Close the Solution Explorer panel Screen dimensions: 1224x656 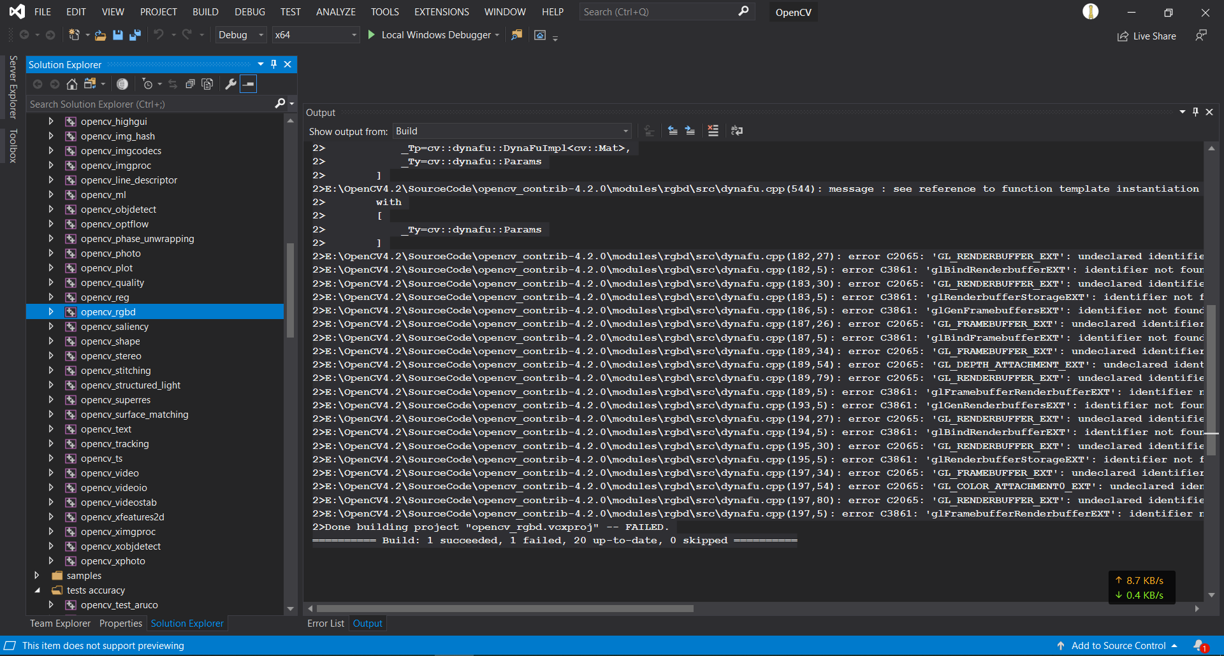coord(288,64)
